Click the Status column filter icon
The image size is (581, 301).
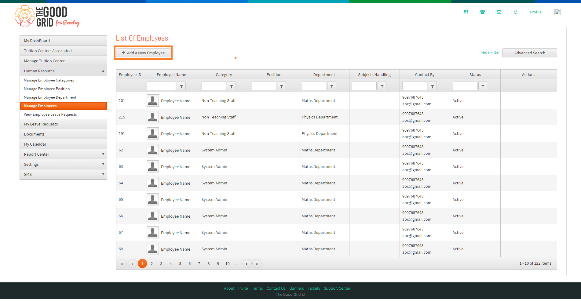[483, 86]
